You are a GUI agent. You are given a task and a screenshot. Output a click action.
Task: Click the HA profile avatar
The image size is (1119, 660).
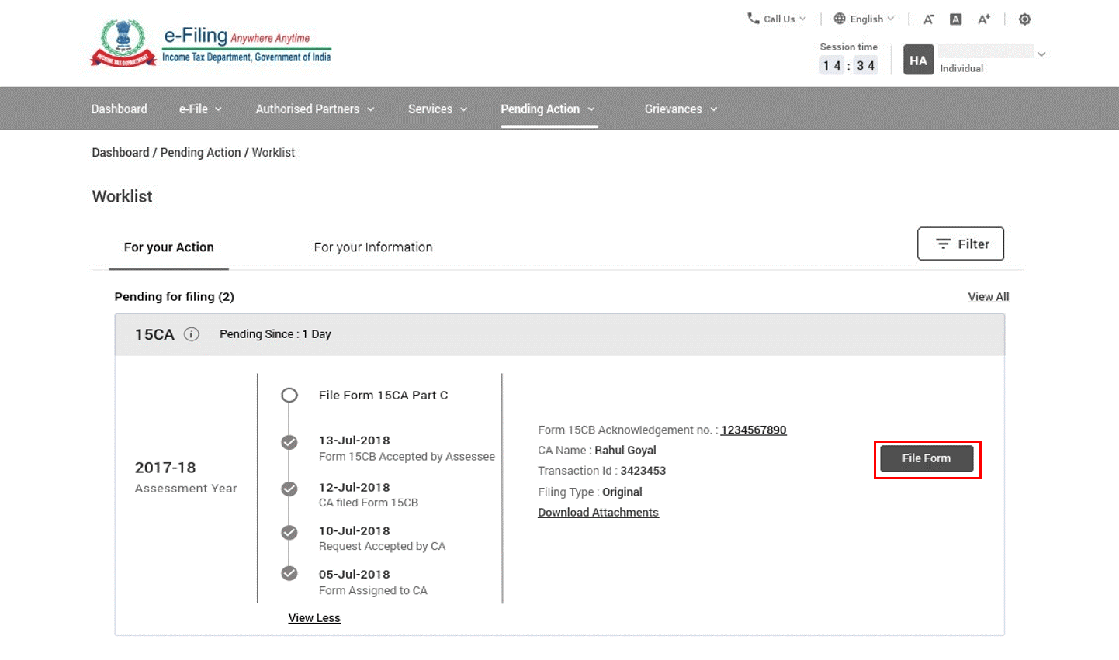[918, 60]
